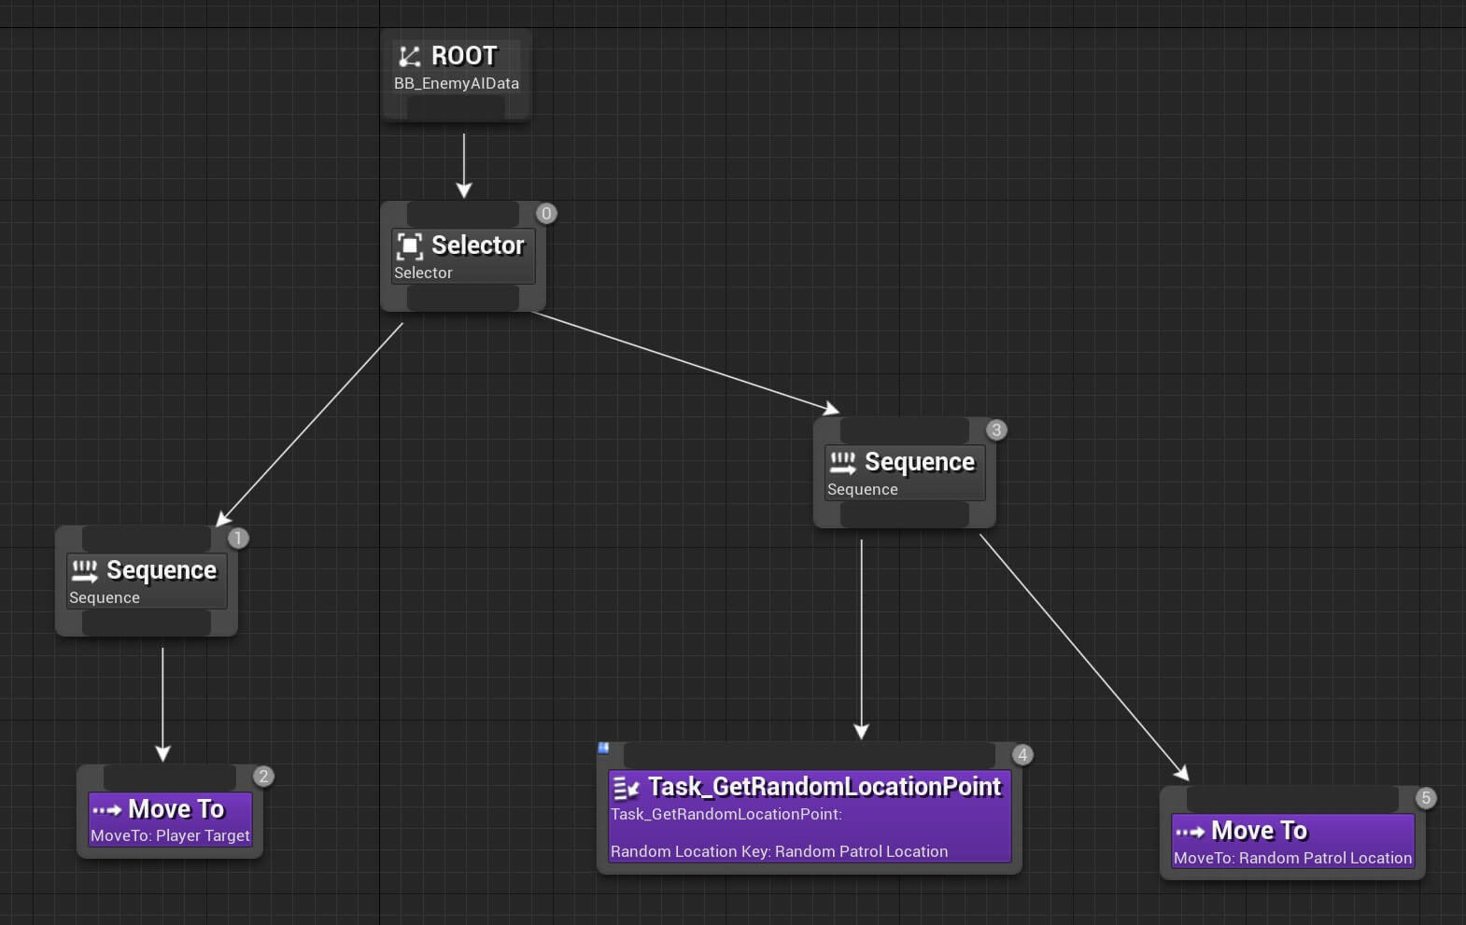Click the ROOT node tree icon
The width and height of the screenshot is (1466, 925).
coord(409,56)
